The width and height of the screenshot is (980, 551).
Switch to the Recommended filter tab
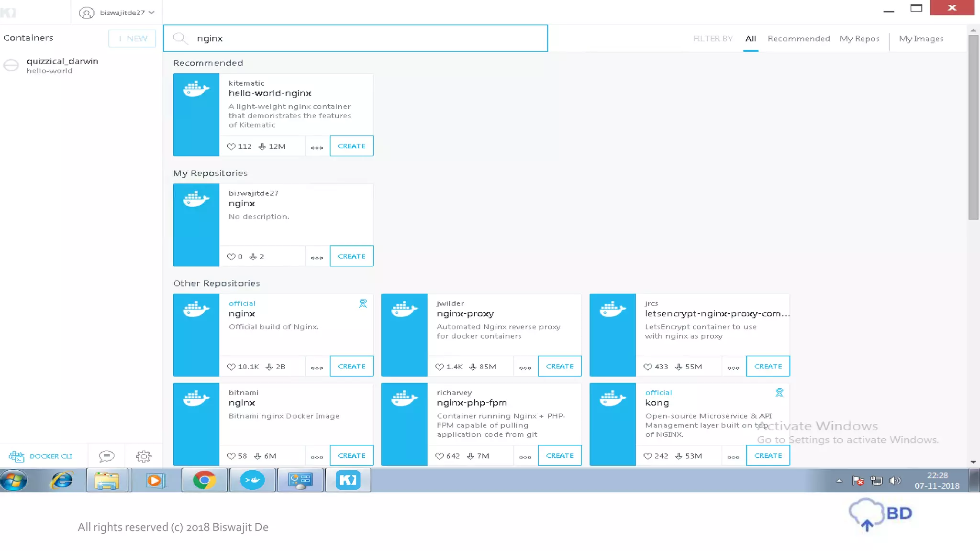(798, 39)
